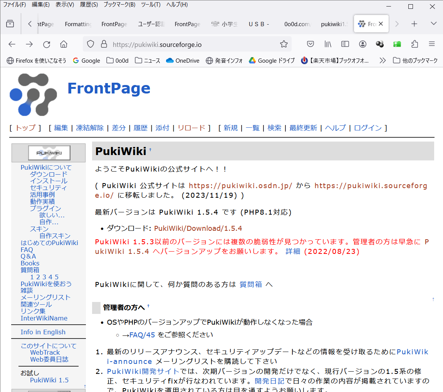Open the new tab plus button

(x=414, y=24)
